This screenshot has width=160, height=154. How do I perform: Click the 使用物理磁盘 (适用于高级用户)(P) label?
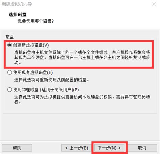click(46, 90)
